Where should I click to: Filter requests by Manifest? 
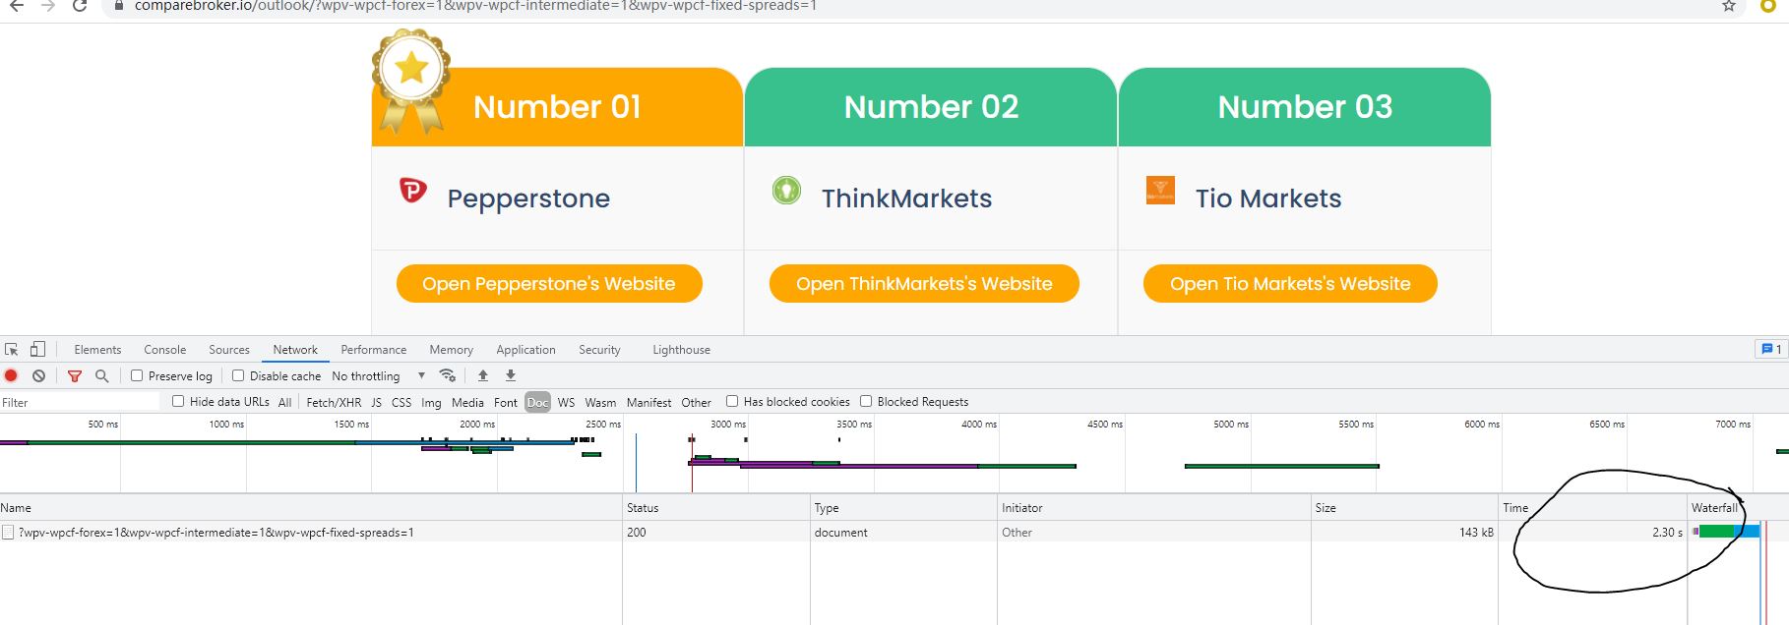pyautogui.click(x=648, y=402)
